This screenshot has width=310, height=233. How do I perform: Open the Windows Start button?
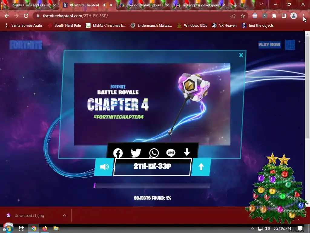pos(8,228)
